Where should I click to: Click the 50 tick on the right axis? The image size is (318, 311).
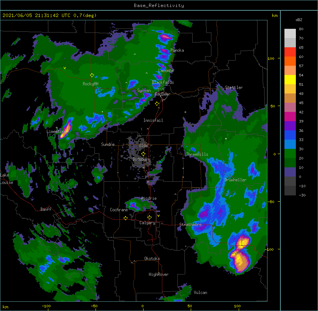273,106
